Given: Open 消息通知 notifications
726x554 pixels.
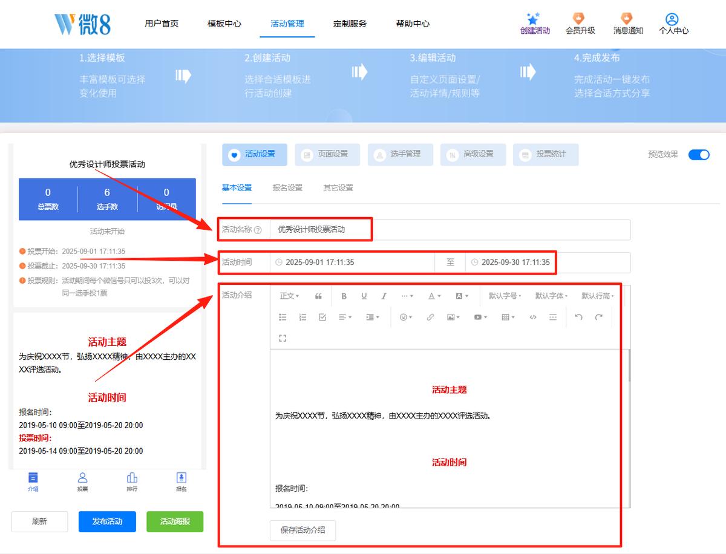Looking at the screenshot, I should [628, 24].
